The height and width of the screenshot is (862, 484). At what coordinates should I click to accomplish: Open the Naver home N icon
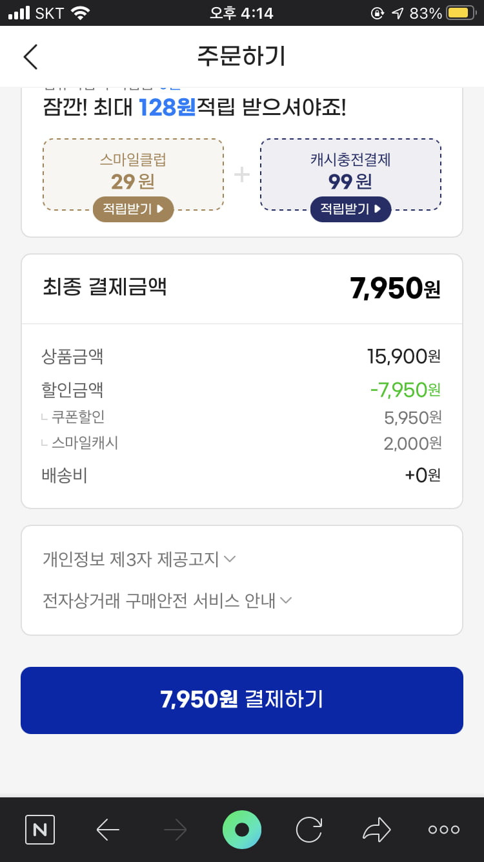[40, 829]
